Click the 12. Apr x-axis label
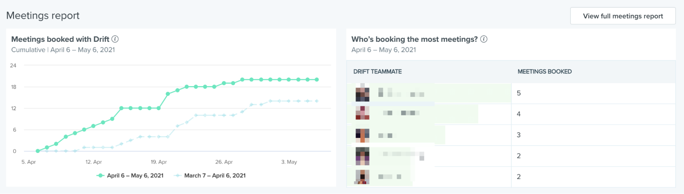 (x=93, y=162)
